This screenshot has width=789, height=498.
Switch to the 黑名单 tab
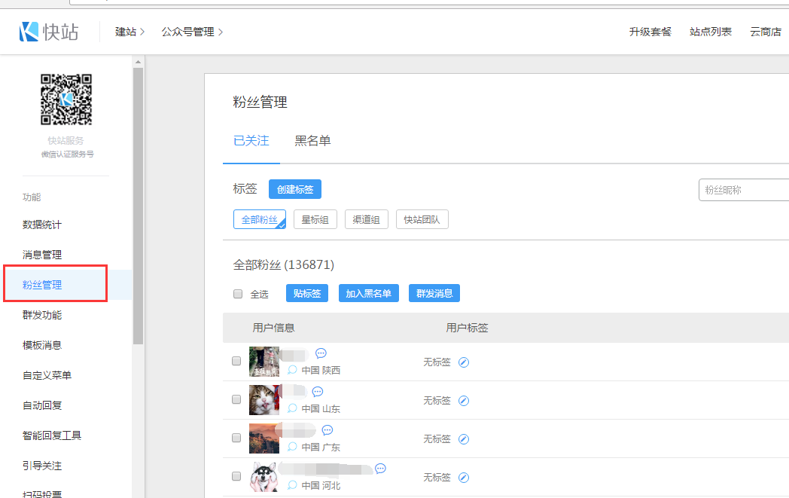(x=312, y=141)
